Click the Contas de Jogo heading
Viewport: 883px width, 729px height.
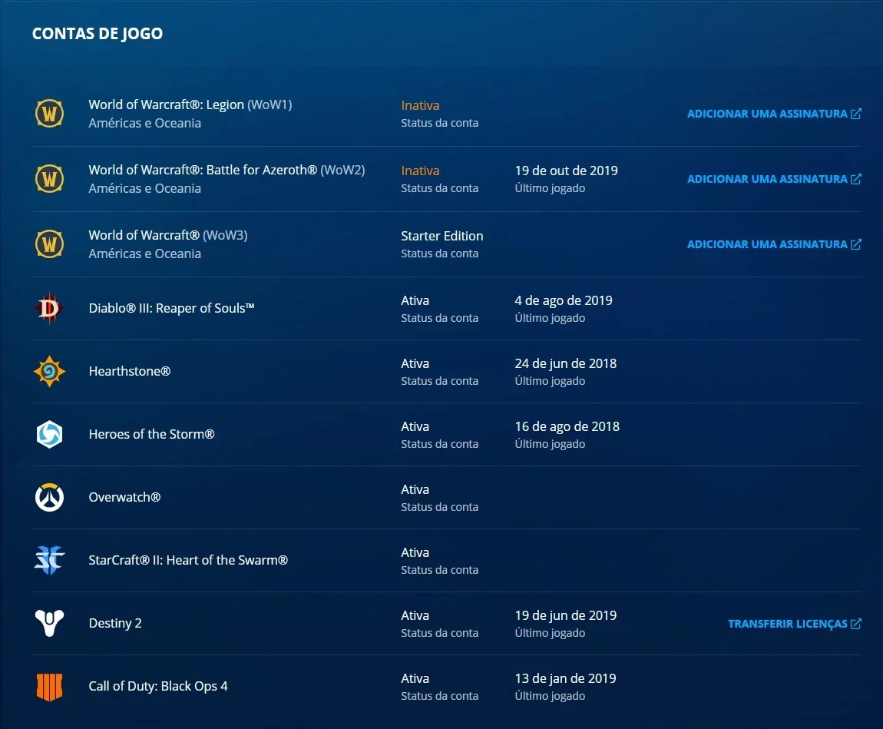tap(98, 34)
